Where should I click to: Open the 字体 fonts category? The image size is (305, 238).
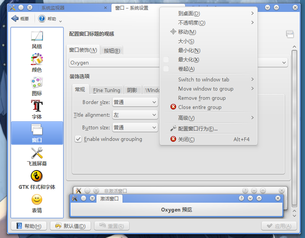click(37, 110)
